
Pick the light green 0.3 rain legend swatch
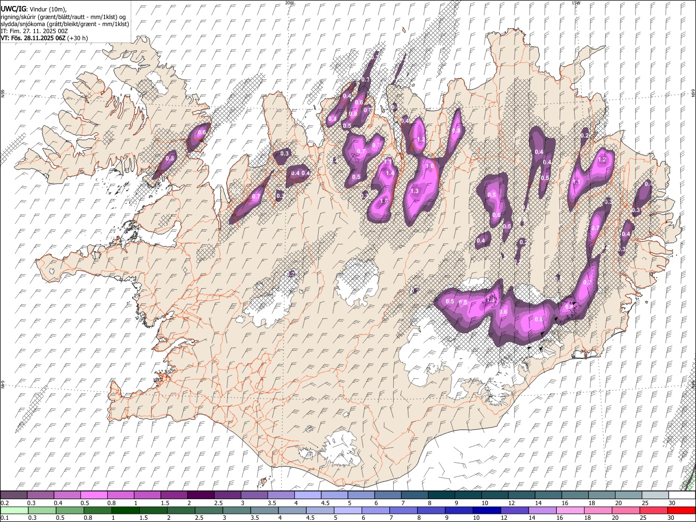point(41,510)
